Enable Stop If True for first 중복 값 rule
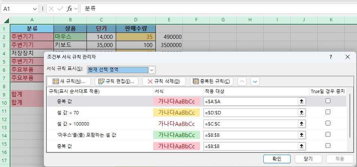 328,101
